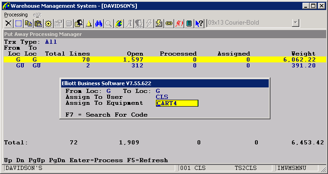Click the grayed magnifying glass icon

(109, 23)
